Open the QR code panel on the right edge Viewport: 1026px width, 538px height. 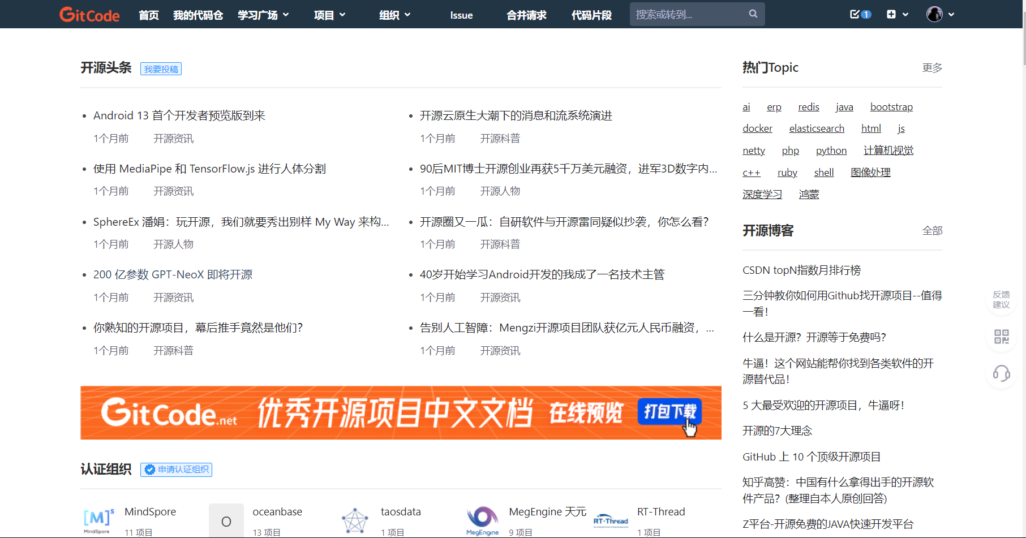coord(1001,337)
